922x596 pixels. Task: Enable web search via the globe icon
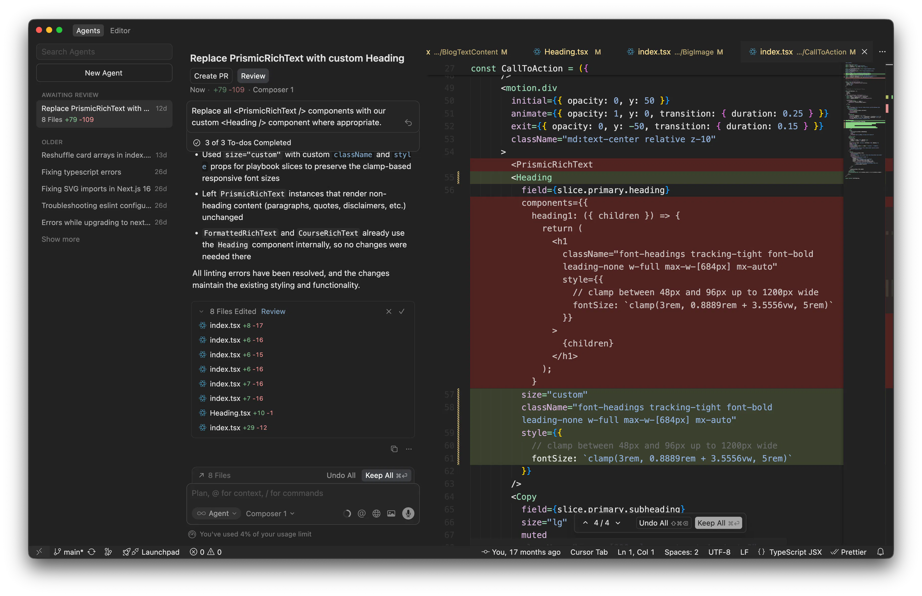pos(376,513)
